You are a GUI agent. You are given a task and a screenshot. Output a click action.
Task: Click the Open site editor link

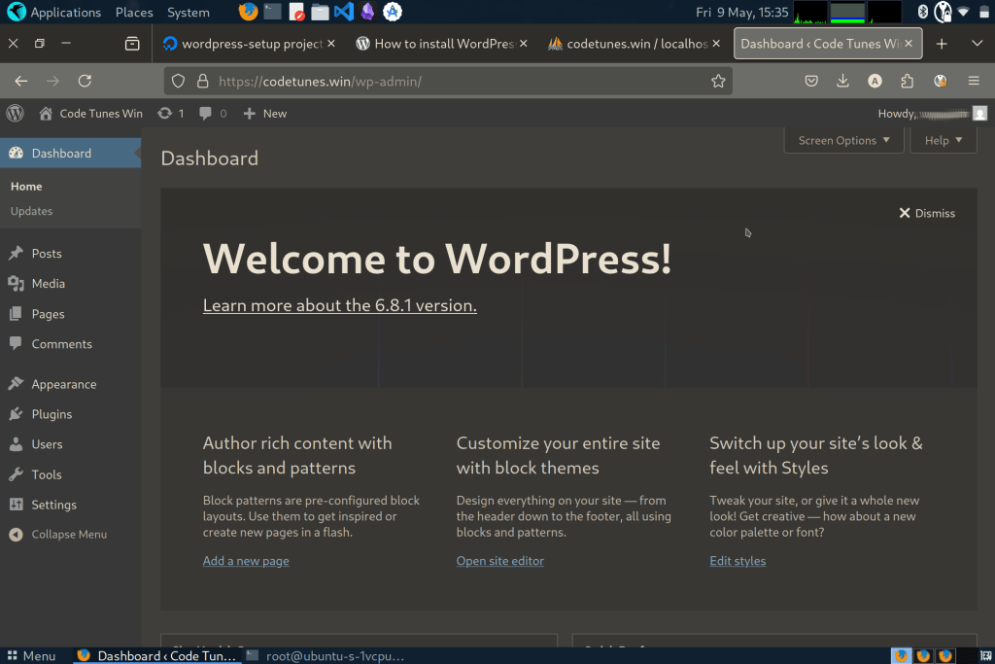(x=500, y=561)
